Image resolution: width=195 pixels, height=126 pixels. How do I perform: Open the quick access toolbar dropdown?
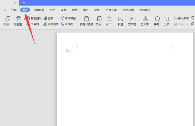(5, 10)
